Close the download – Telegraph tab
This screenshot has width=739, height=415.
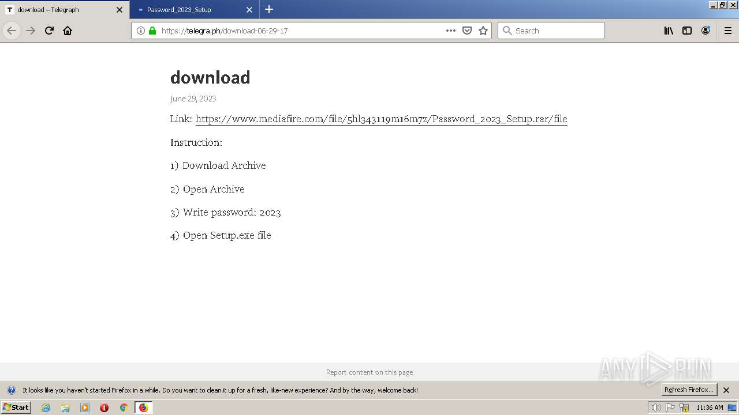(x=120, y=10)
